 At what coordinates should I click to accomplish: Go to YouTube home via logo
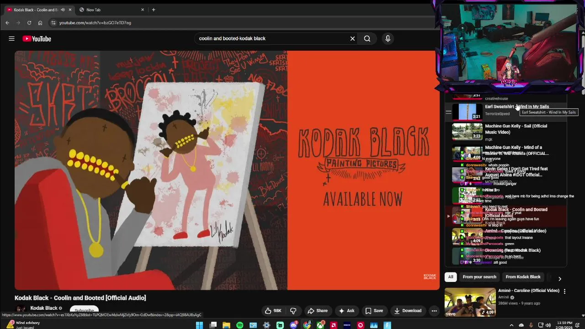[37, 39]
